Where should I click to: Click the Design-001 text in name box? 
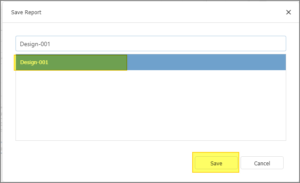(35, 44)
